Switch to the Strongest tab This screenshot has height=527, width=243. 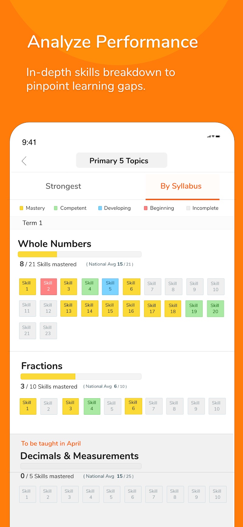coord(63,186)
